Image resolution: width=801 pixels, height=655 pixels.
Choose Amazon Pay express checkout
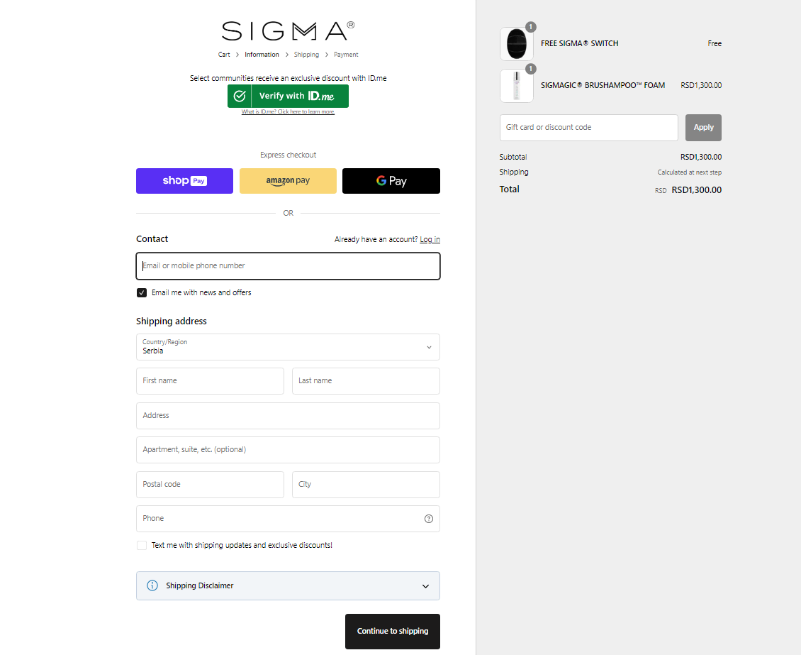tap(288, 181)
